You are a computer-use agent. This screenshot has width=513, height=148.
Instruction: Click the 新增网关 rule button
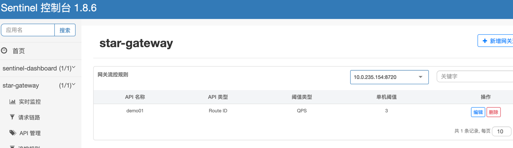pos(495,41)
